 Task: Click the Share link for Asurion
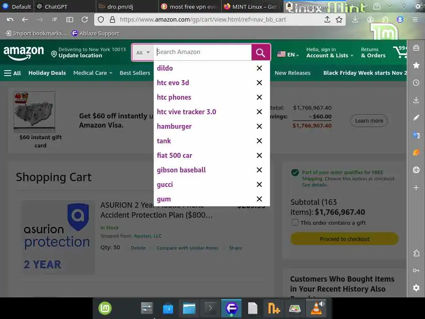[x=235, y=248]
